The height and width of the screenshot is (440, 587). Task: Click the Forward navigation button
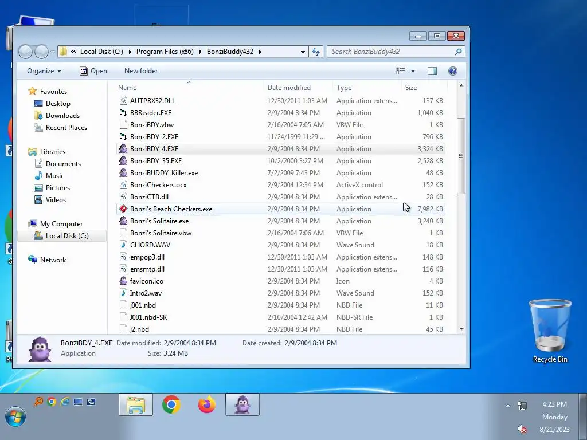(x=41, y=52)
